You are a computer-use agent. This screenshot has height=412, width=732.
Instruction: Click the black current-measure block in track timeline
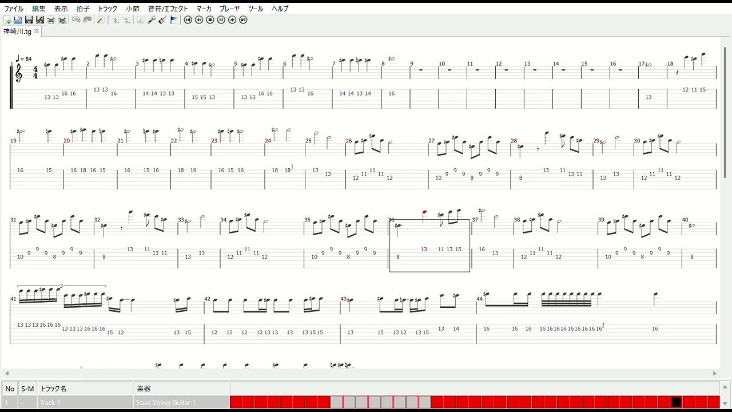pos(677,402)
